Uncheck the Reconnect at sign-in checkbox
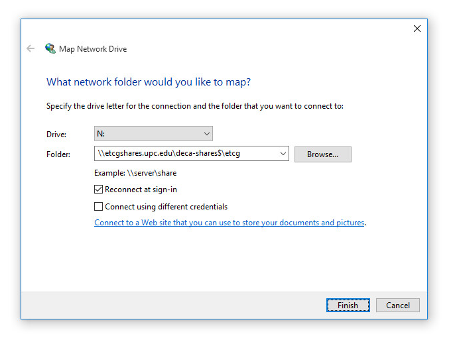The height and width of the screenshot is (340, 459). tap(99, 190)
